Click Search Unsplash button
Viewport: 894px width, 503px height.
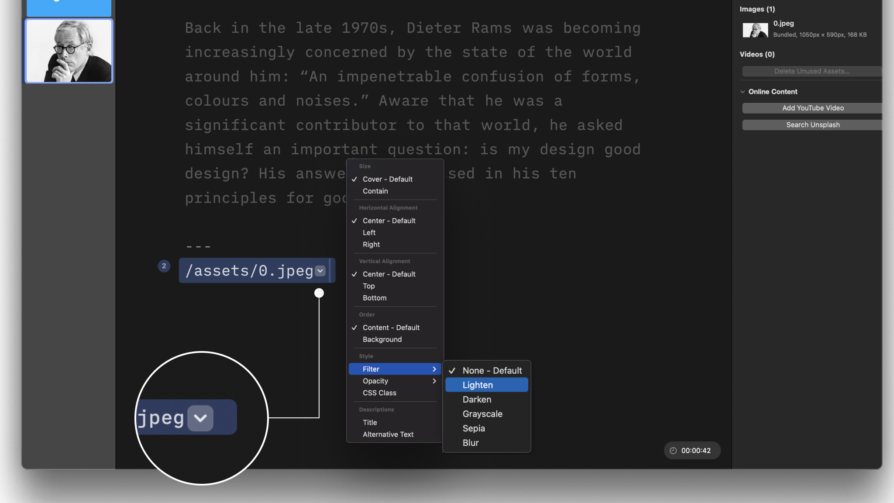point(812,125)
